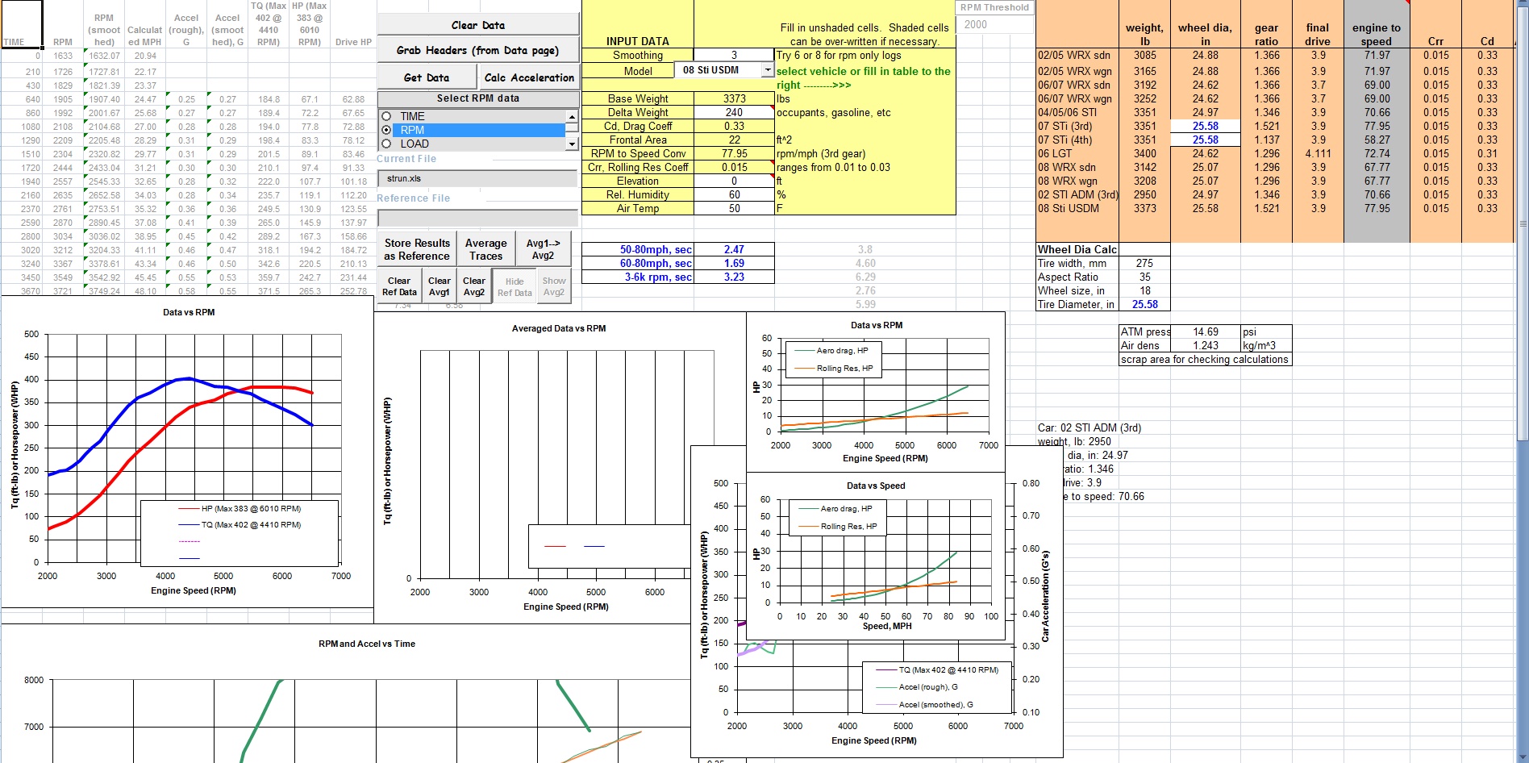Run Calc Acceleration

529,77
